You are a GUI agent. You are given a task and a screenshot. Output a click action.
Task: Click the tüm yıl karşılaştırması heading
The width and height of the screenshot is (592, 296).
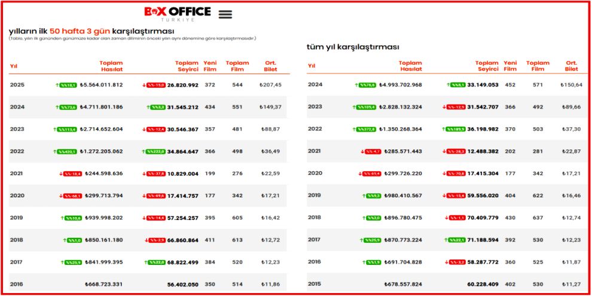point(352,47)
